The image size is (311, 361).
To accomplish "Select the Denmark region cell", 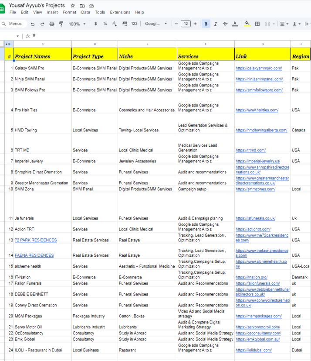I will [301, 275].
